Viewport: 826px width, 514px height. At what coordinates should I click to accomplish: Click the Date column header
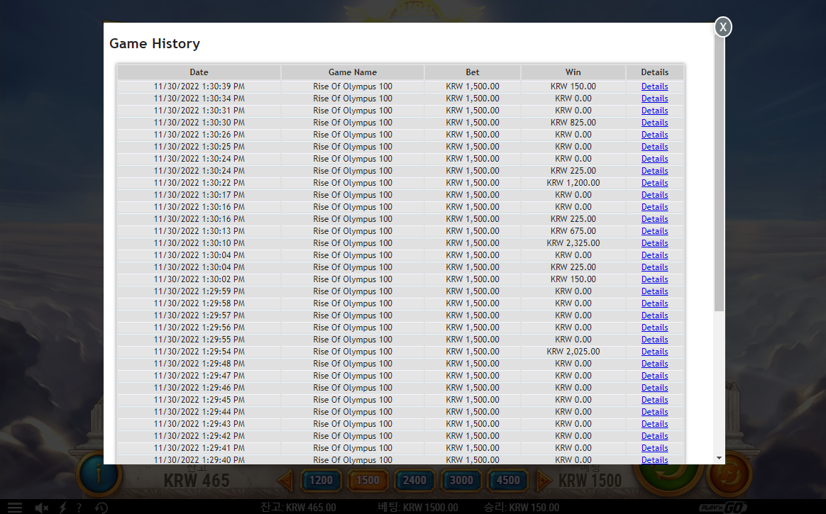tap(199, 72)
